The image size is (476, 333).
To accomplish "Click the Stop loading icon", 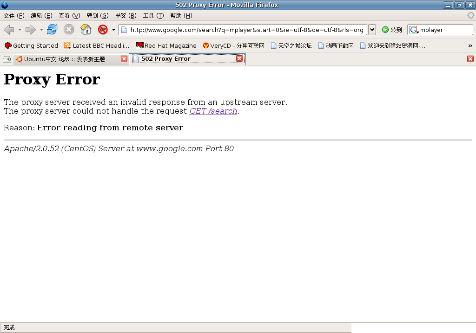I will (69, 29).
